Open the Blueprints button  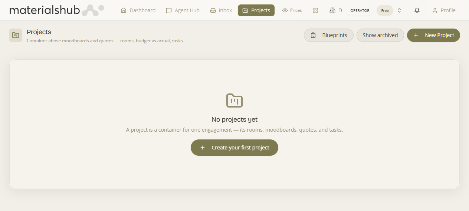[329, 35]
